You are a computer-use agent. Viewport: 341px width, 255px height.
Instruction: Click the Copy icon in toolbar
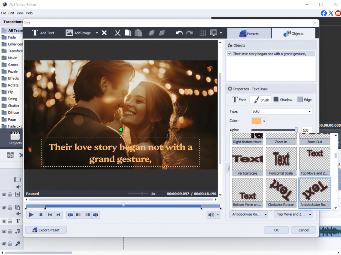pyautogui.click(x=128, y=33)
